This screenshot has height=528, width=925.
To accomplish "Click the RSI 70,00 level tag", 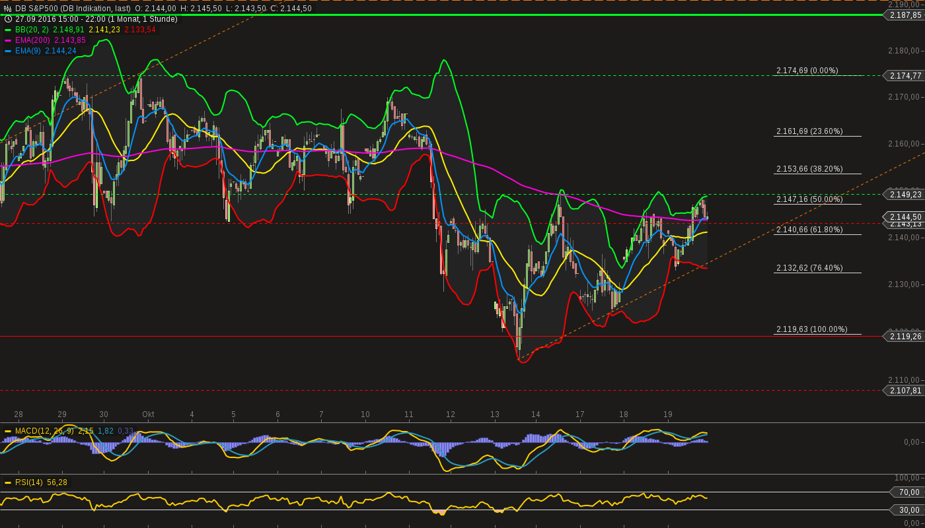I will click(908, 492).
